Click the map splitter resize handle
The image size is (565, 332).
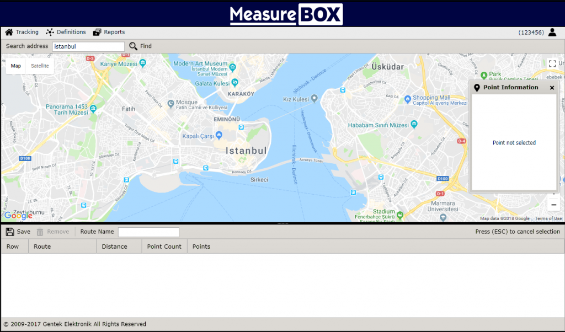(x=282, y=223)
